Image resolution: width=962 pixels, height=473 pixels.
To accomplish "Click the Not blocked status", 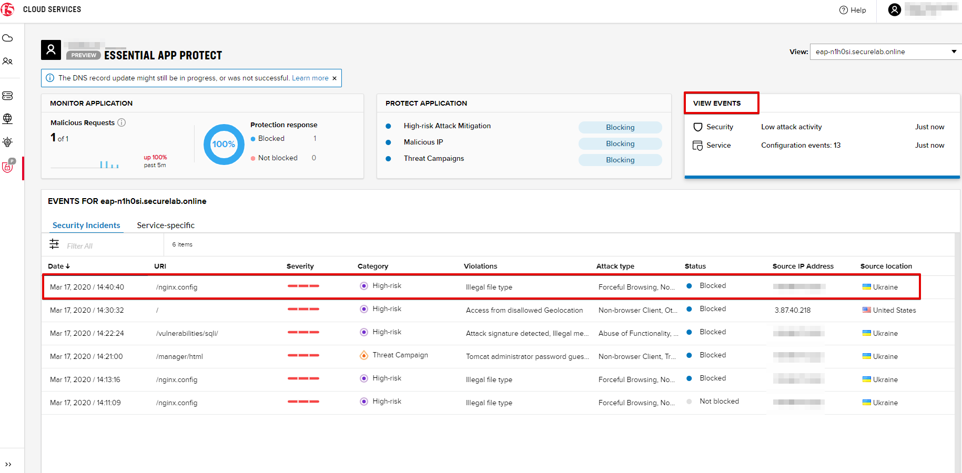I will tap(719, 401).
